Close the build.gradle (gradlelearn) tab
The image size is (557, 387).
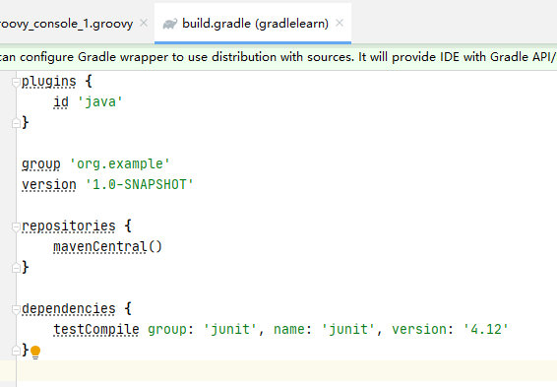[x=340, y=23]
